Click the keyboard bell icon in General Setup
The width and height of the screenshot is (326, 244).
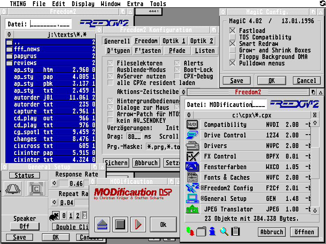click(x=13, y=188)
